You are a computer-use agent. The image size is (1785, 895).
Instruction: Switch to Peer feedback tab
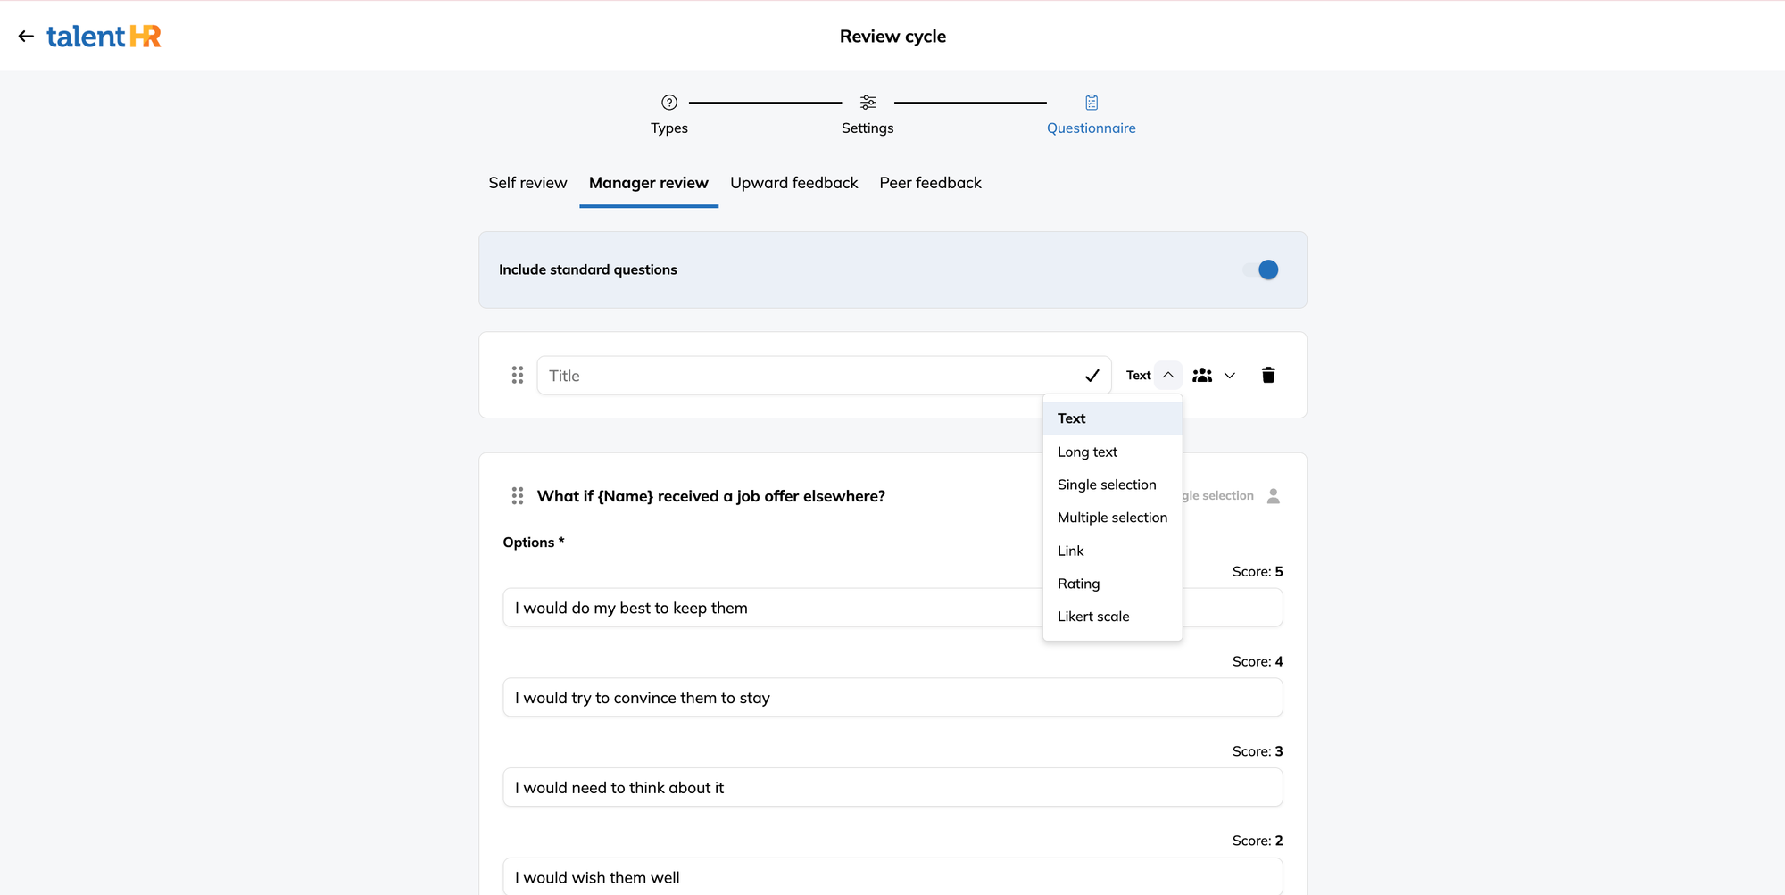point(930,183)
